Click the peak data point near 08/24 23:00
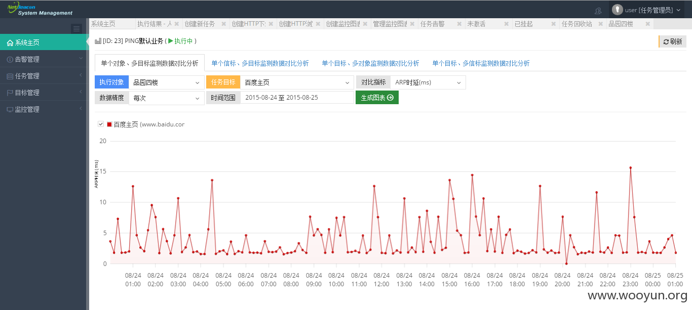Screen dimensions: 692x310 [x=630, y=168]
